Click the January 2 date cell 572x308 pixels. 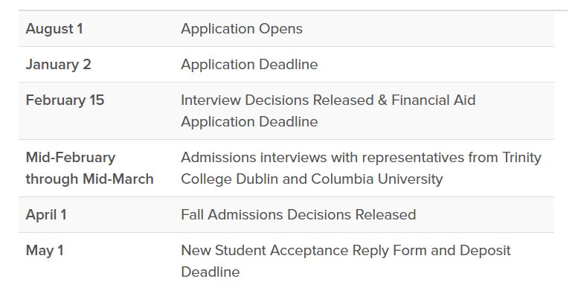click(58, 65)
